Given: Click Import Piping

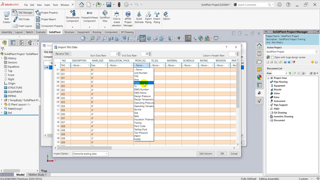Looking at the screenshot, I should tap(157, 17).
